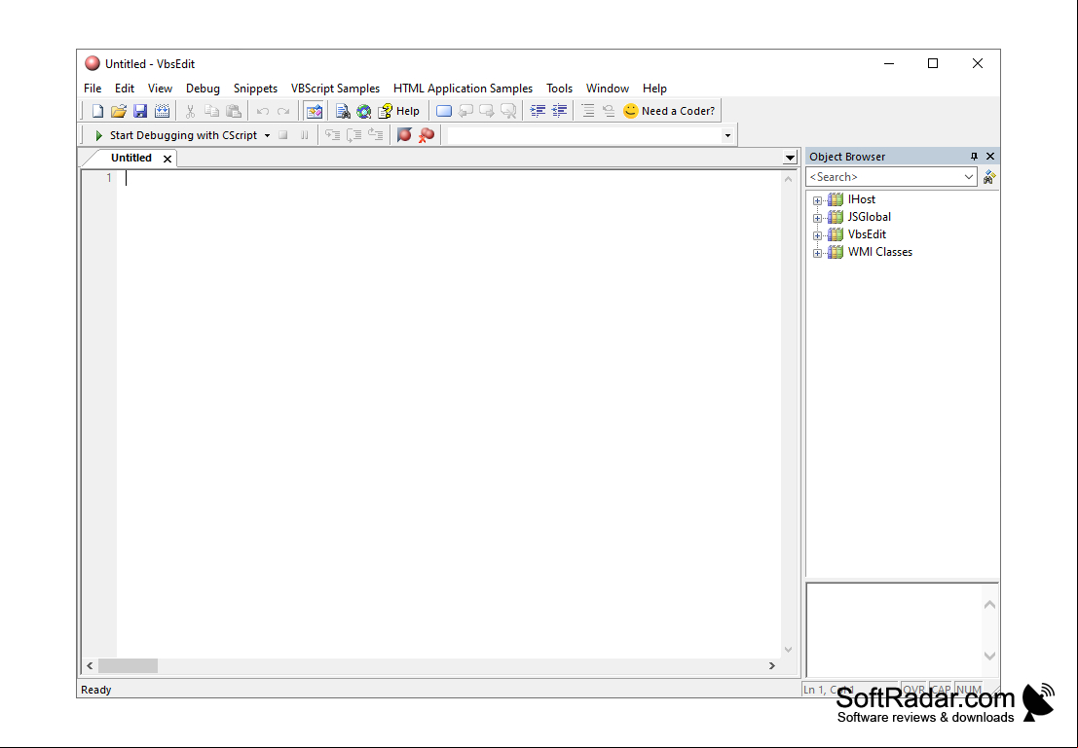This screenshot has height=748, width=1078.
Task: Open the document tab list dropdown
Action: coord(789,158)
